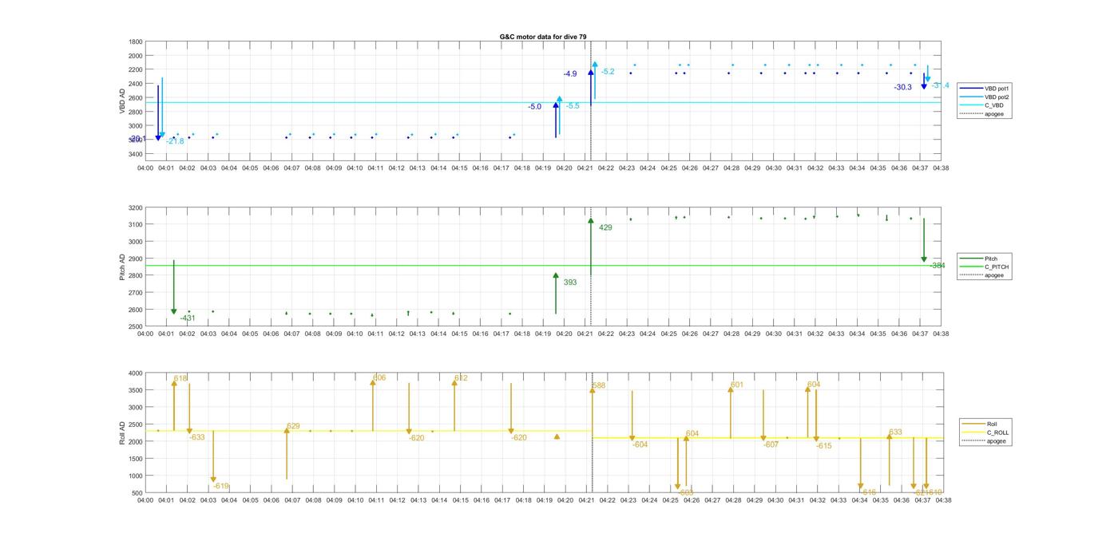Select the '393' pitch data label
Screen dimensions: 1118x553
coord(570,282)
